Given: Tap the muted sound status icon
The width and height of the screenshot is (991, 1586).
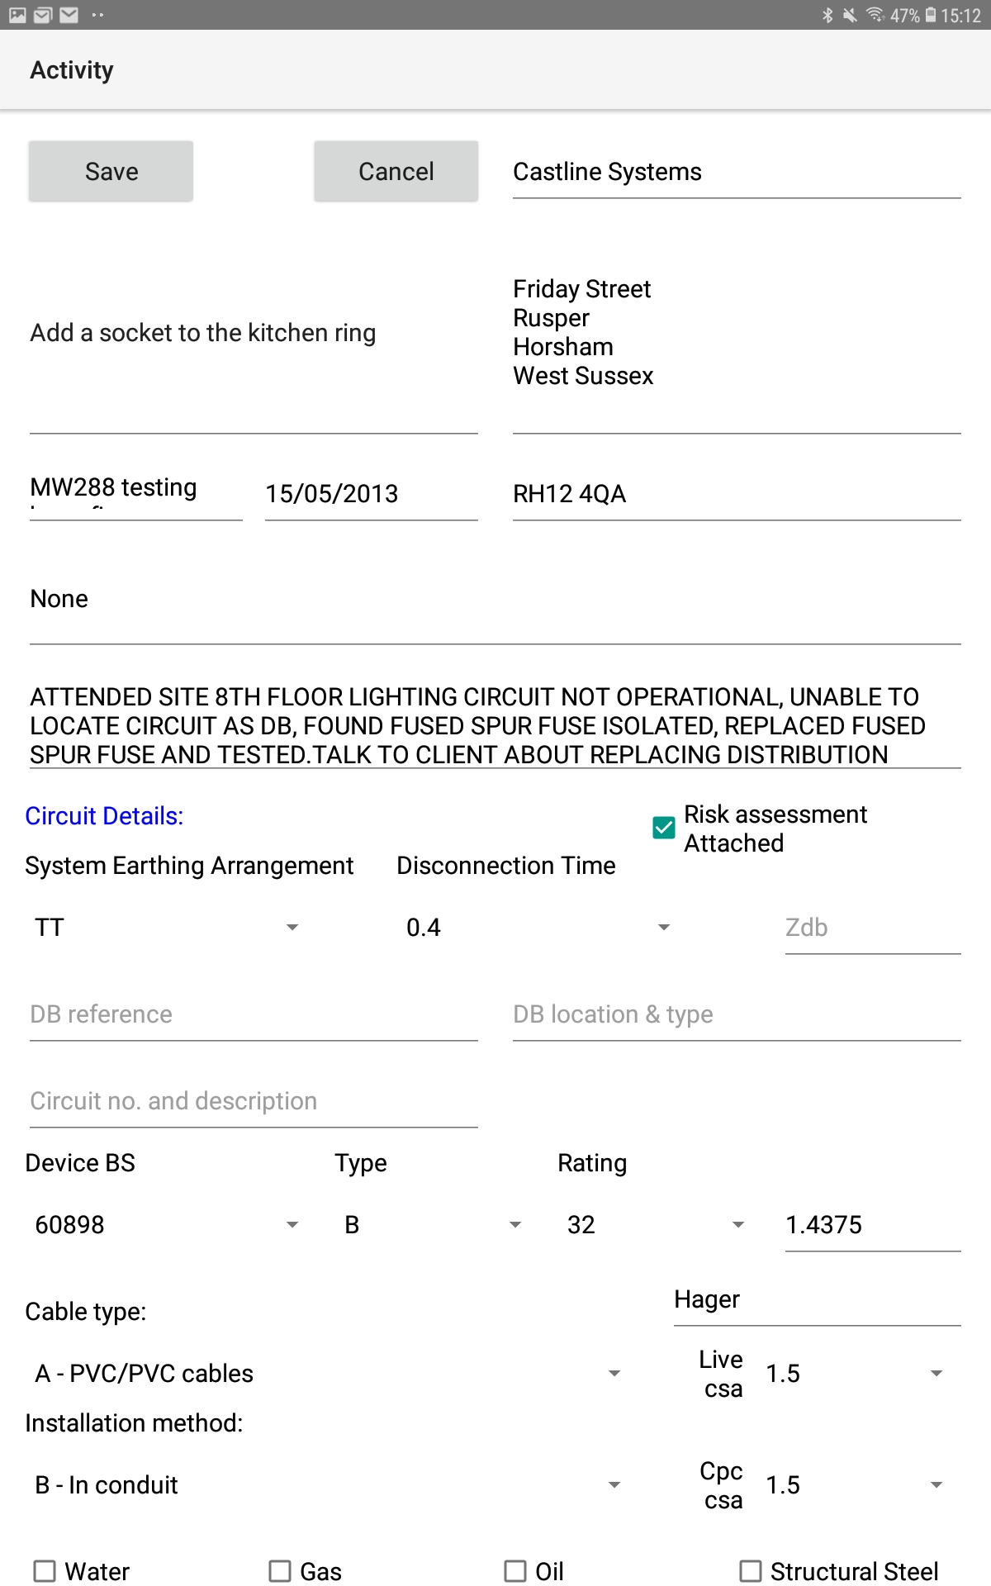Looking at the screenshot, I should point(850,15).
